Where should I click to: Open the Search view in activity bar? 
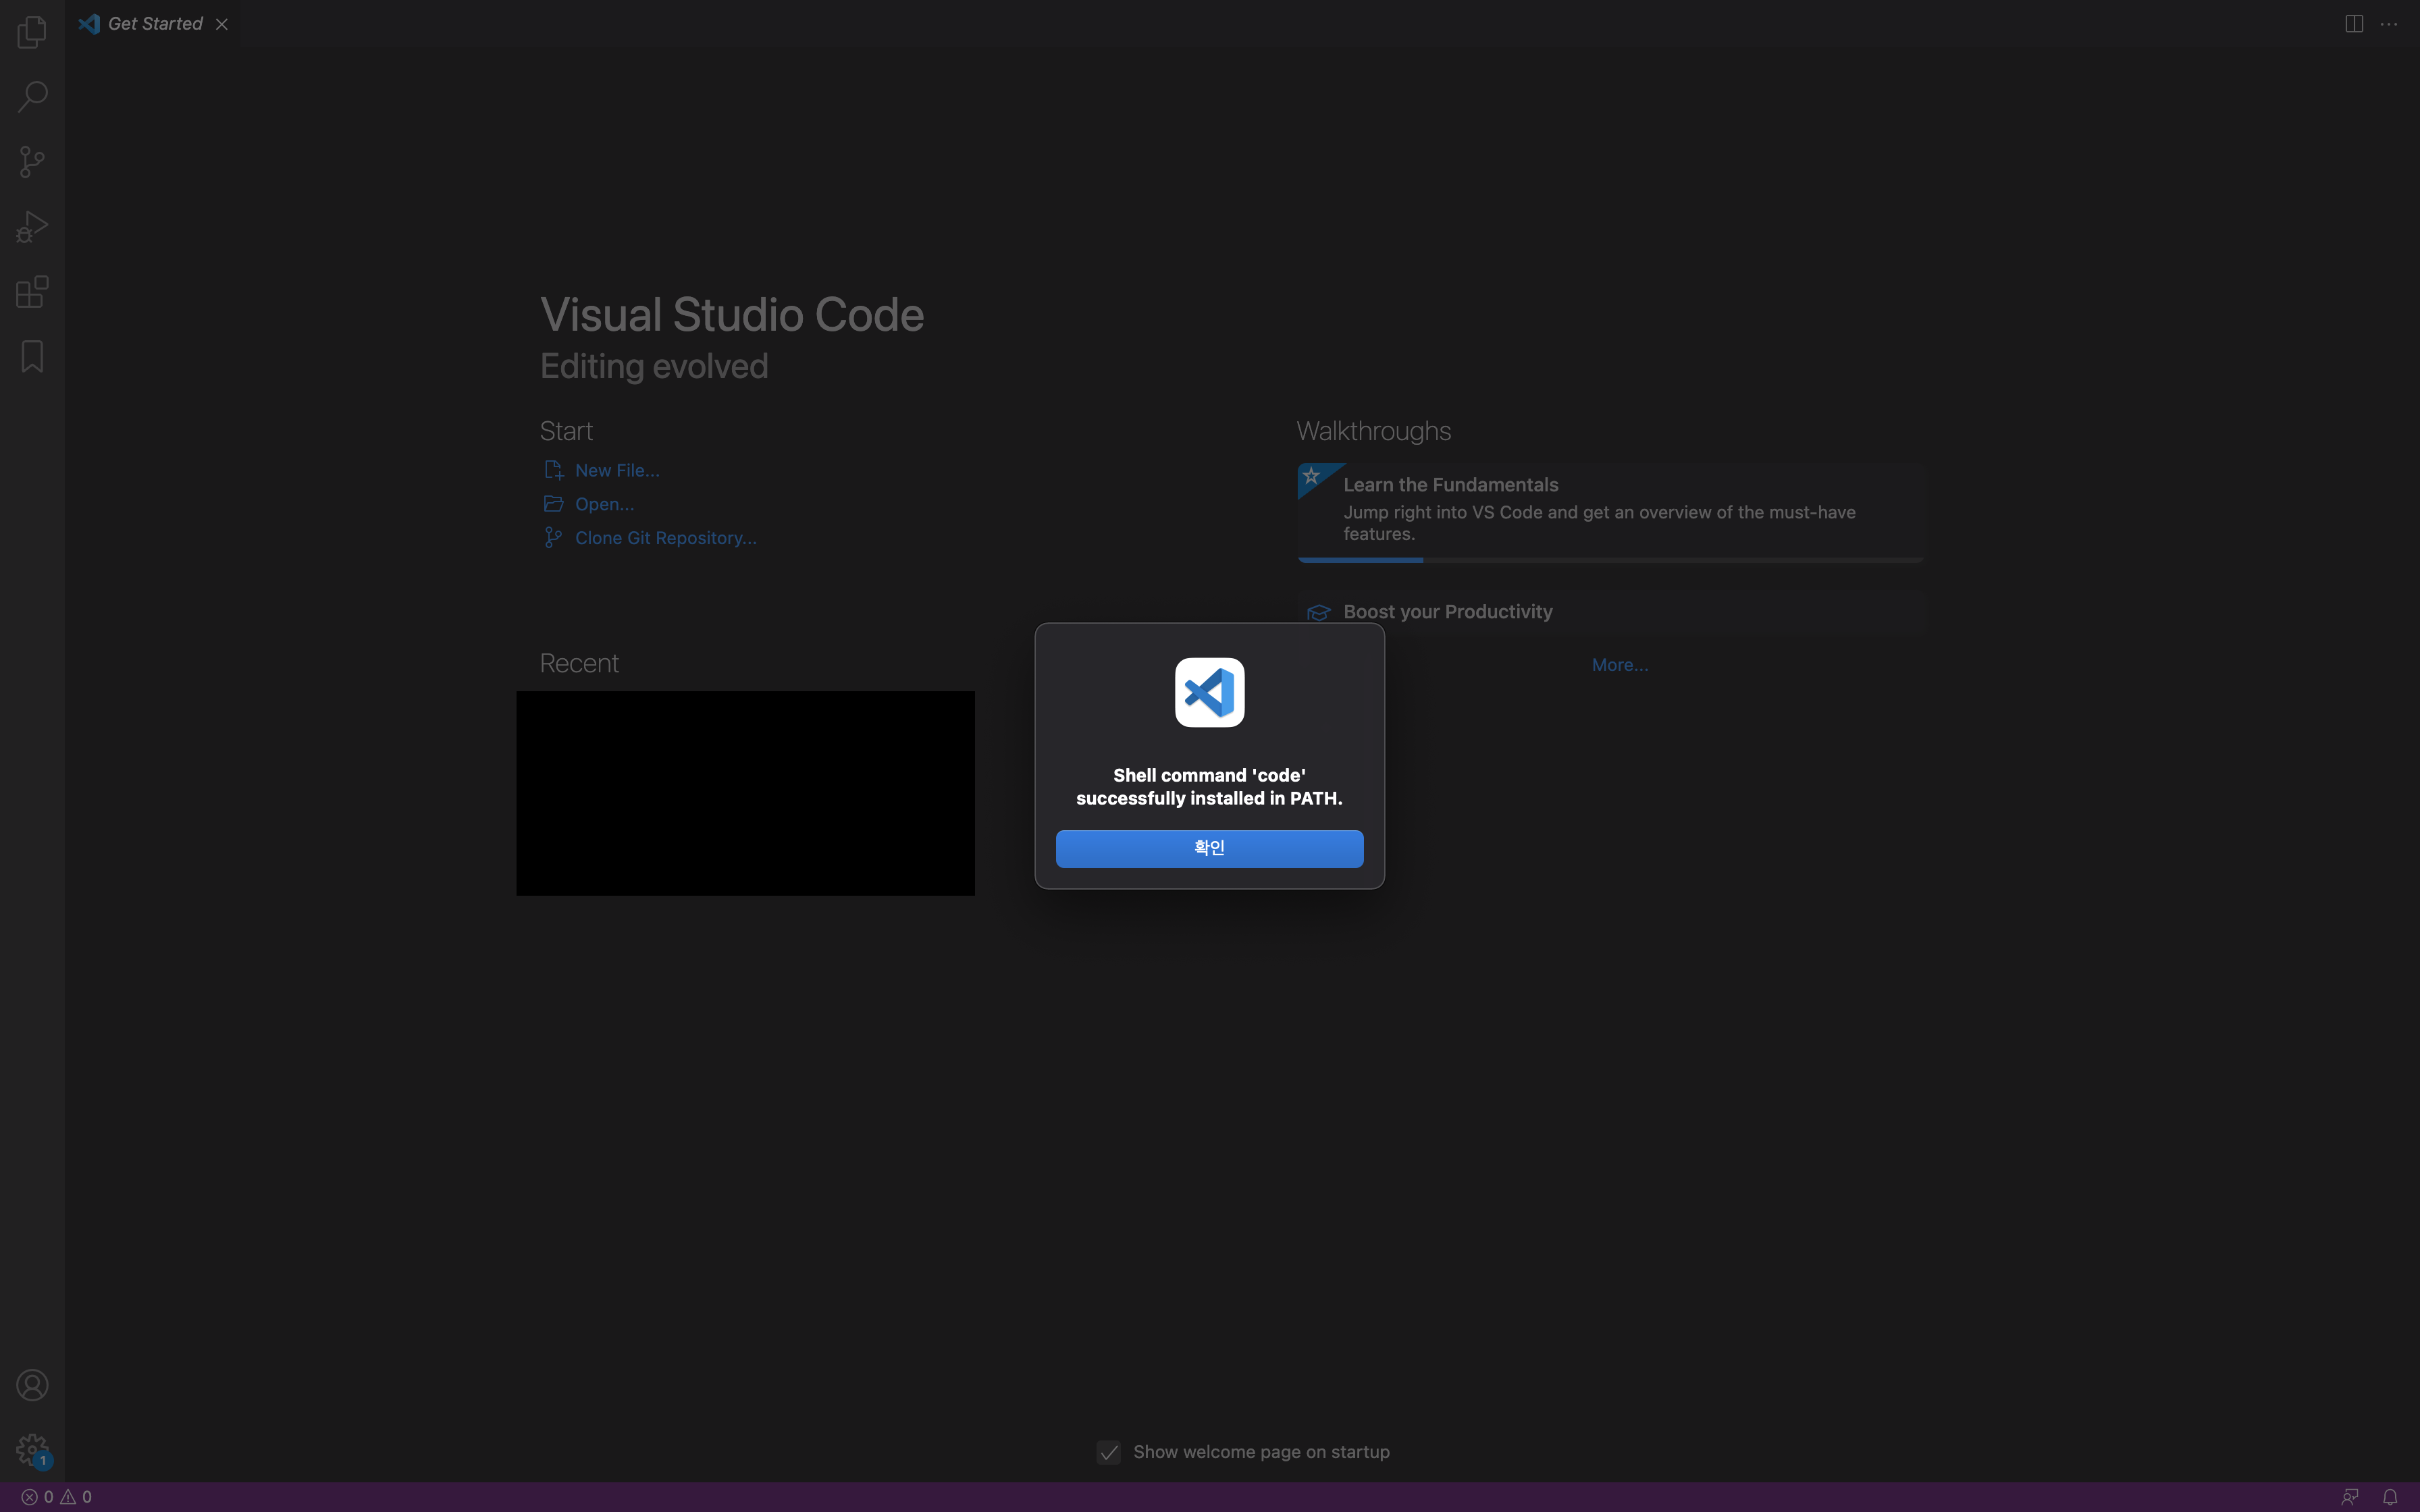click(32, 97)
